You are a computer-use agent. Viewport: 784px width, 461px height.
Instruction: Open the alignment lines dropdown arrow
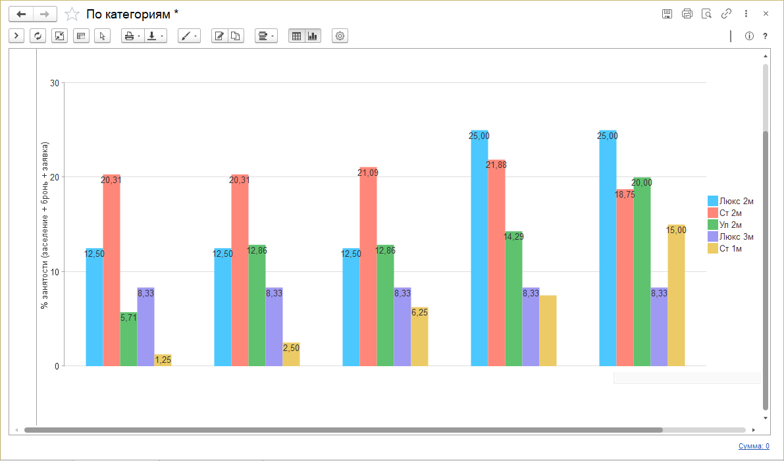273,36
